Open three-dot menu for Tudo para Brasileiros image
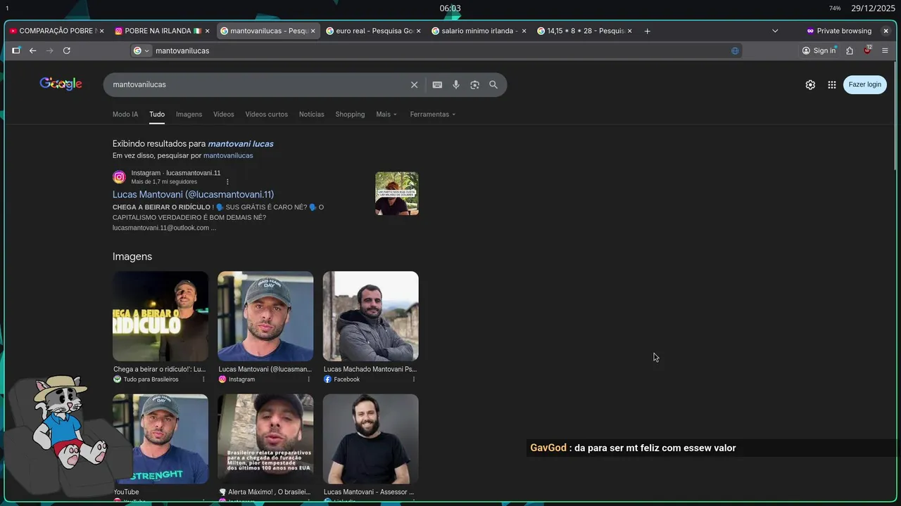The height and width of the screenshot is (506, 901). [x=204, y=379]
